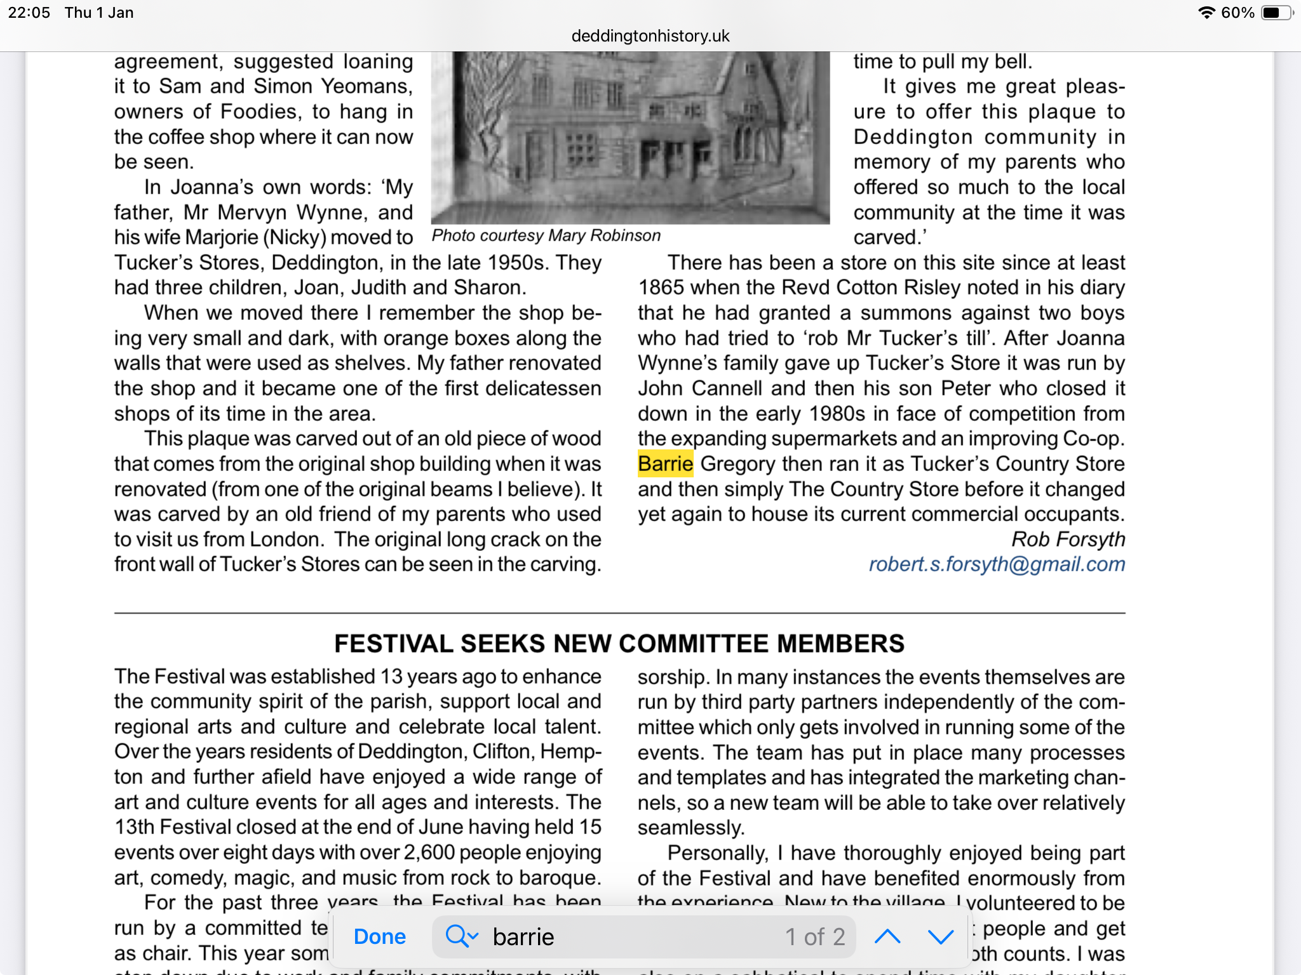Viewport: 1301px width, 975px height.
Task: Tap the Done button in find bar
Action: point(379,936)
